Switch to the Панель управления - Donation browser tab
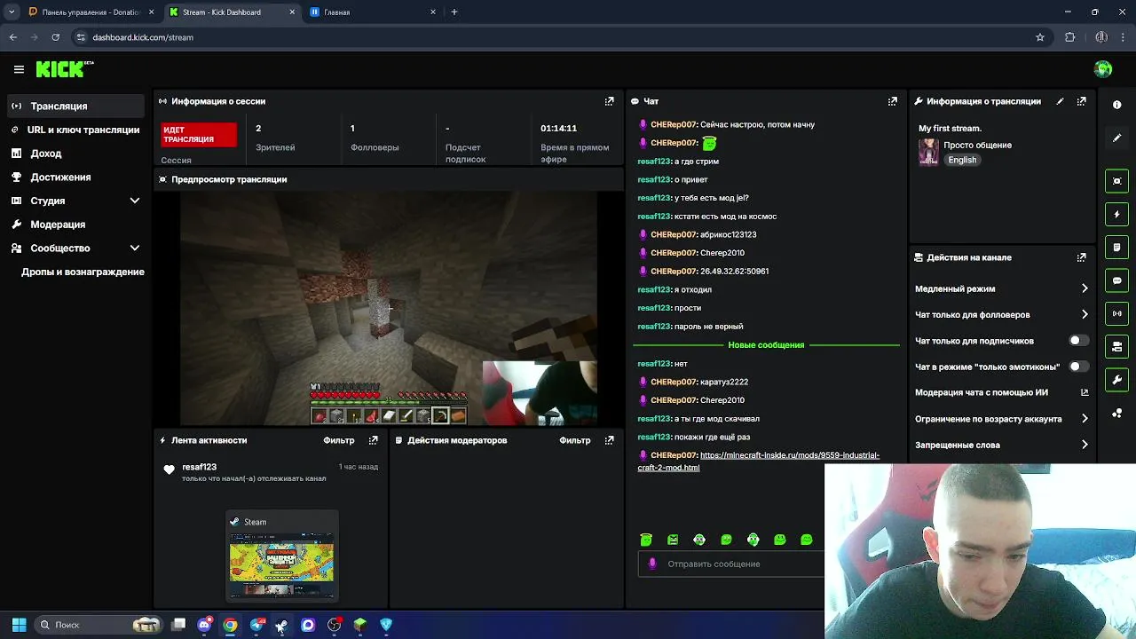This screenshot has width=1136, height=639. [x=91, y=12]
